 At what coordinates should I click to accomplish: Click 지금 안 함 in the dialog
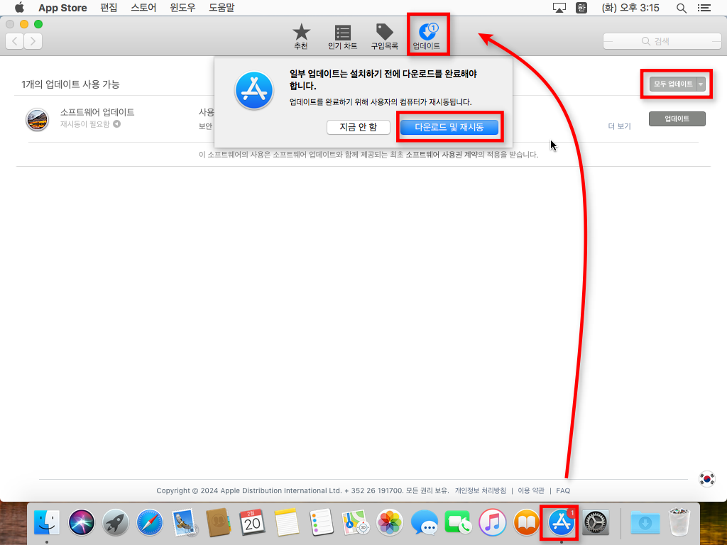pyautogui.click(x=359, y=127)
